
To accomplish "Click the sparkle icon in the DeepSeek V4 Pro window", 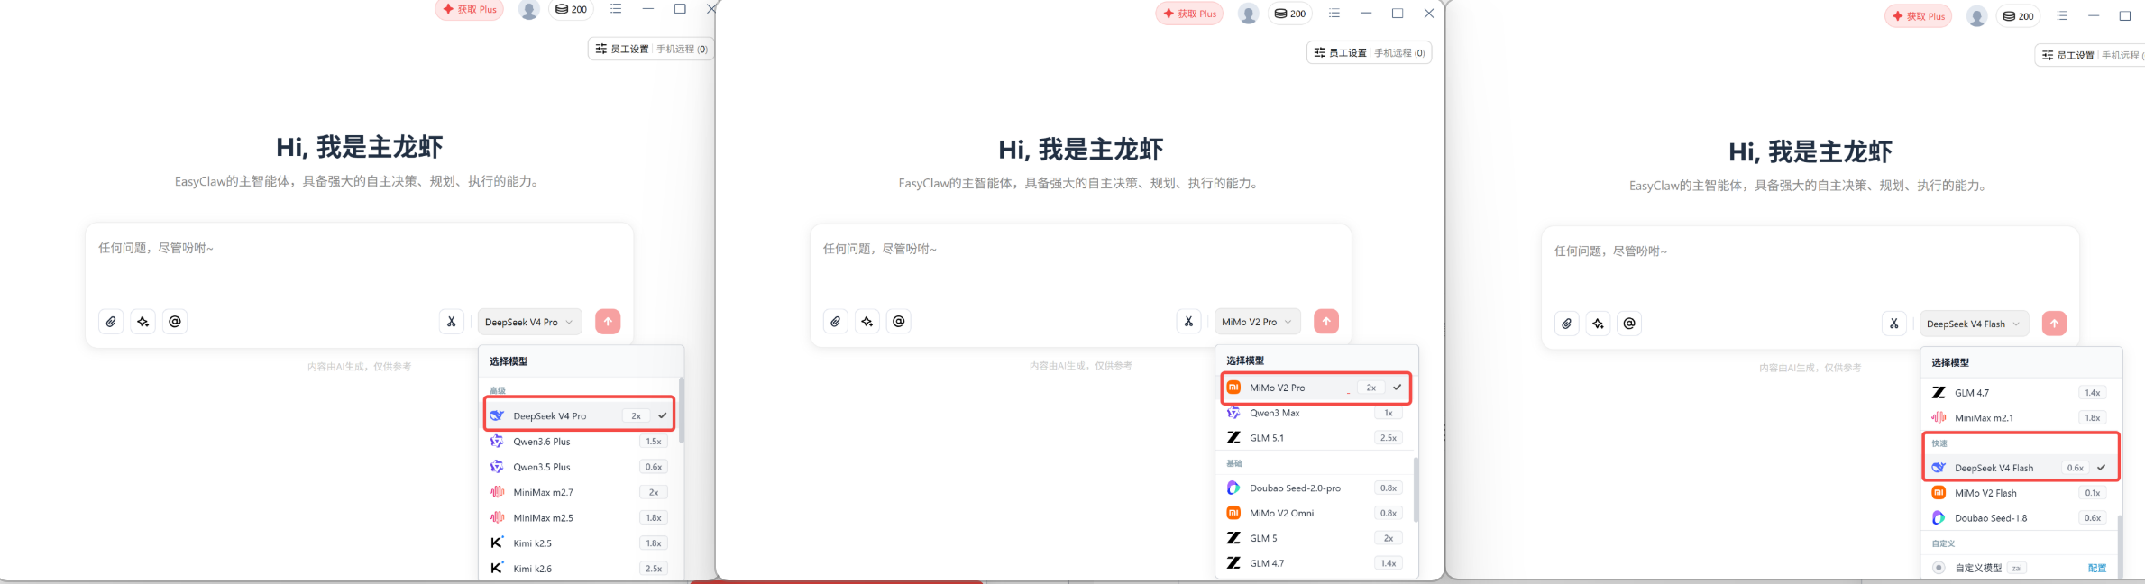I will pyautogui.click(x=143, y=322).
